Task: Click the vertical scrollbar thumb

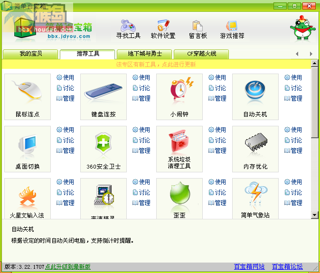Action: [314, 103]
